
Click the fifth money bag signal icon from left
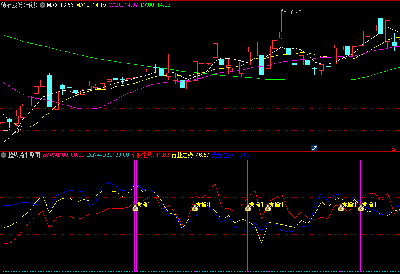341,208
